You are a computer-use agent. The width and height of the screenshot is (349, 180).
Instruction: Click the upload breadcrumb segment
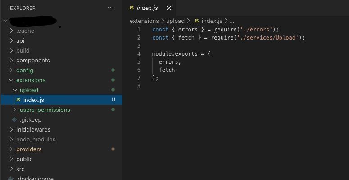(x=175, y=21)
